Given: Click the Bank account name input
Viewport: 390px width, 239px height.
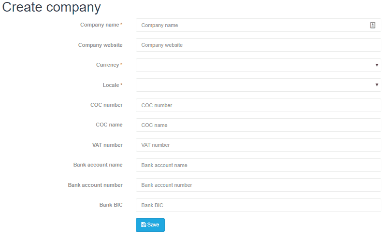Looking at the screenshot, I should (x=258, y=165).
